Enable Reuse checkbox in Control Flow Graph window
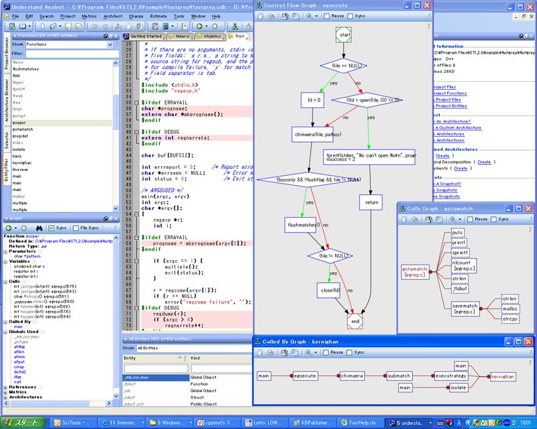 [327, 16]
